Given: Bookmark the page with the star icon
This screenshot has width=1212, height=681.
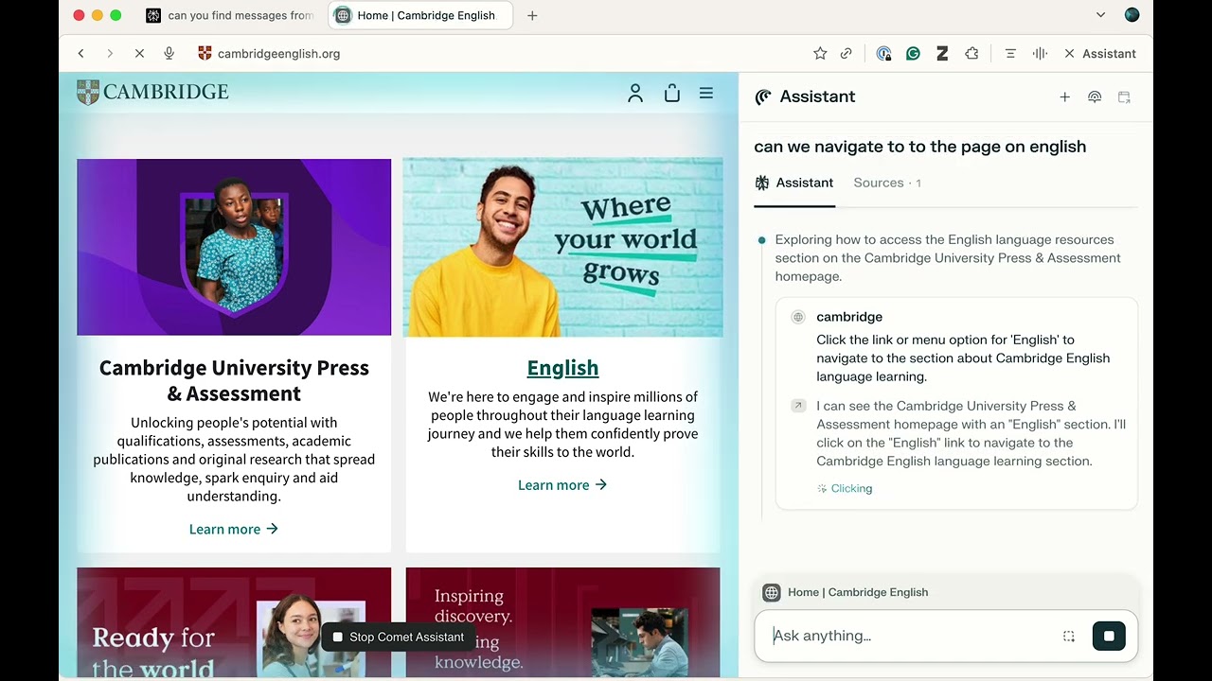Looking at the screenshot, I should [820, 54].
